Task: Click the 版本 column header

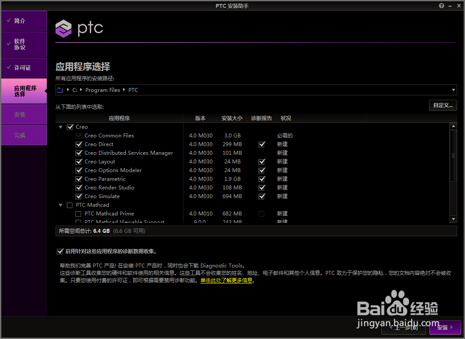Action: tap(200, 118)
